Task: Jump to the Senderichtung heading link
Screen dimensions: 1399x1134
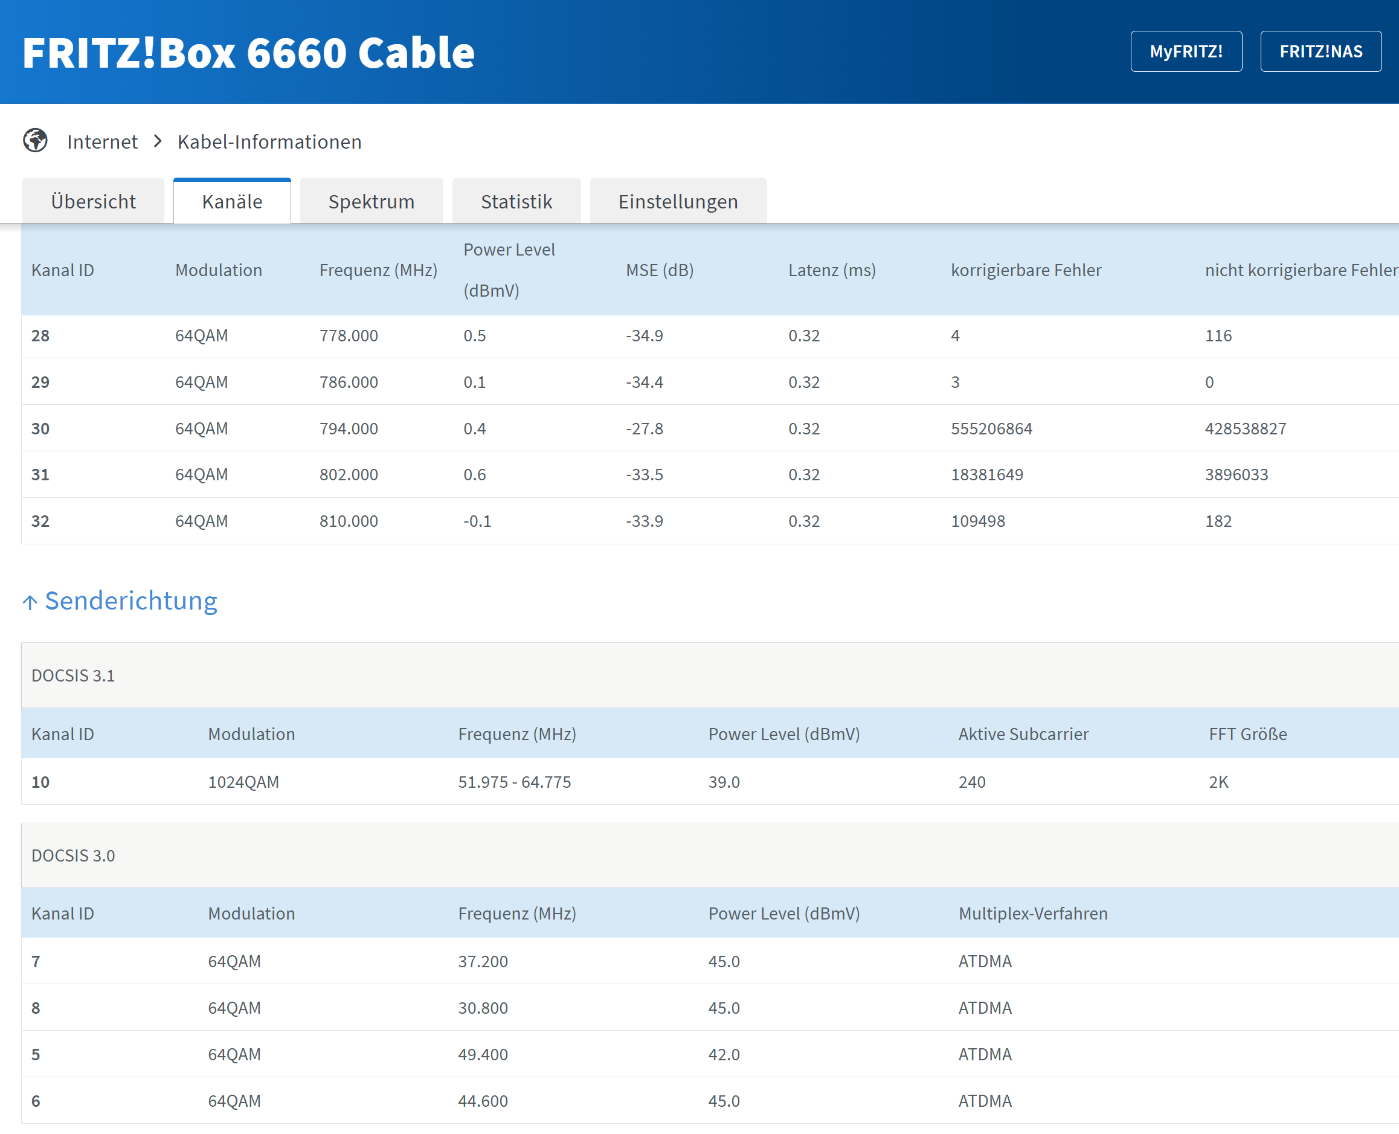Action: 130,601
